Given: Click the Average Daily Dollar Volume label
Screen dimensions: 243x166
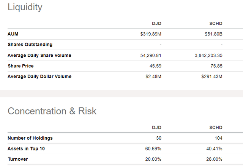Looking at the screenshot, I should tap(39, 77).
